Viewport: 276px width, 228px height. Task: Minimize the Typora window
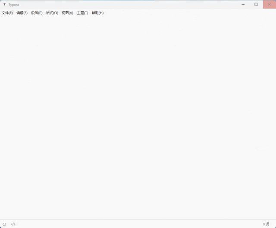[x=243, y=4]
